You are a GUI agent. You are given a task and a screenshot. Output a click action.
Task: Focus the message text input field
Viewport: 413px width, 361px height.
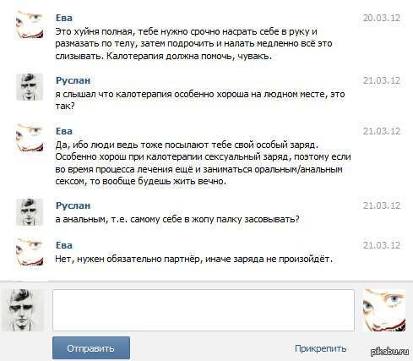(204, 310)
